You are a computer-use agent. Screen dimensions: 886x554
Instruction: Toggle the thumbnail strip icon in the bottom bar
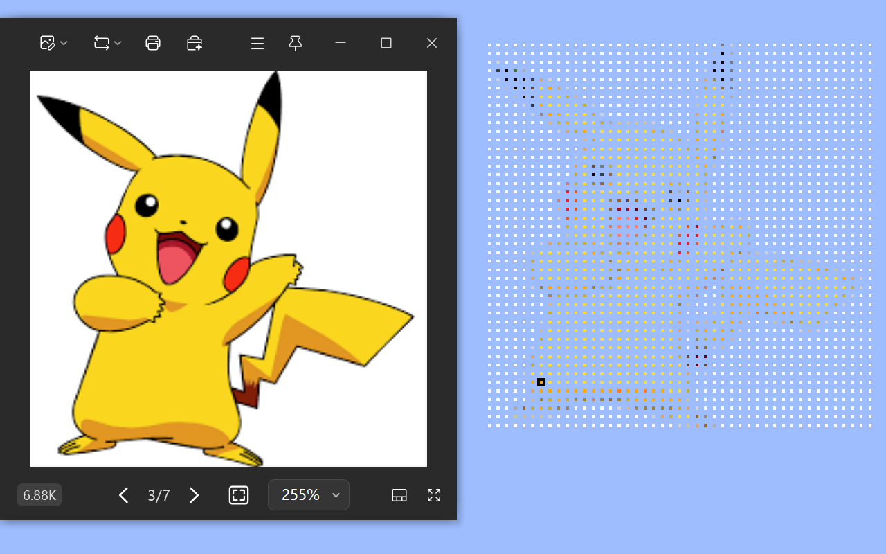(x=399, y=495)
